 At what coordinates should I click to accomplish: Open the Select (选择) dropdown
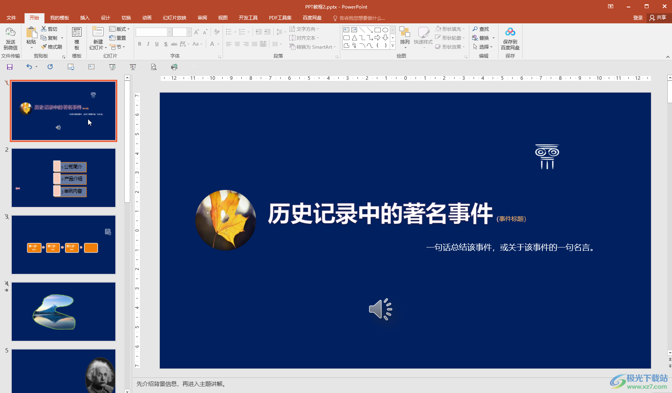click(483, 47)
